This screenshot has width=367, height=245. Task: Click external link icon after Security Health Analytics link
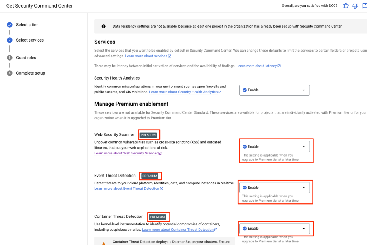220,92
